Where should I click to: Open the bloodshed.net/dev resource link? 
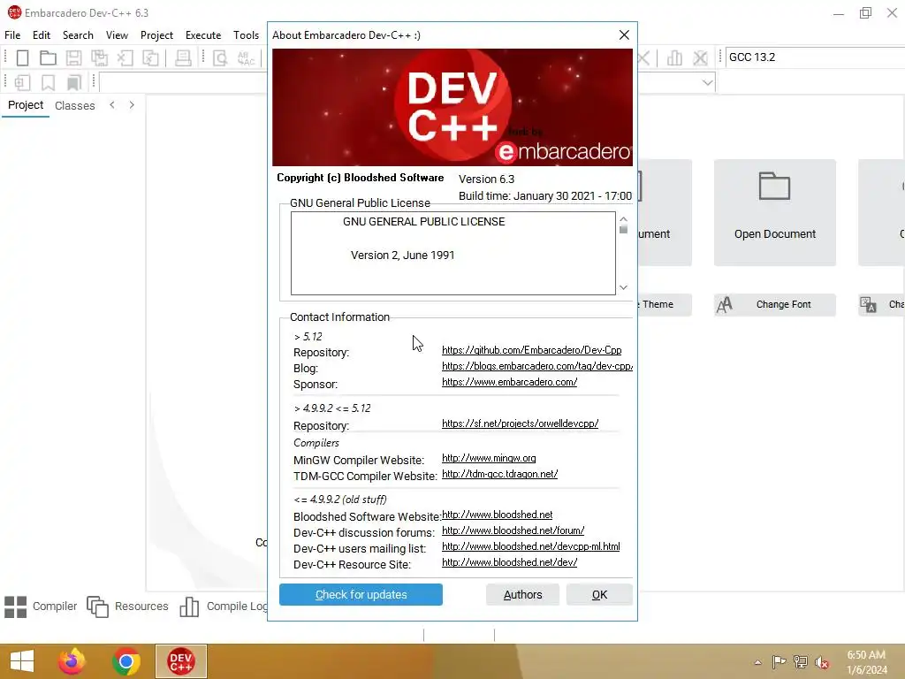point(510,561)
